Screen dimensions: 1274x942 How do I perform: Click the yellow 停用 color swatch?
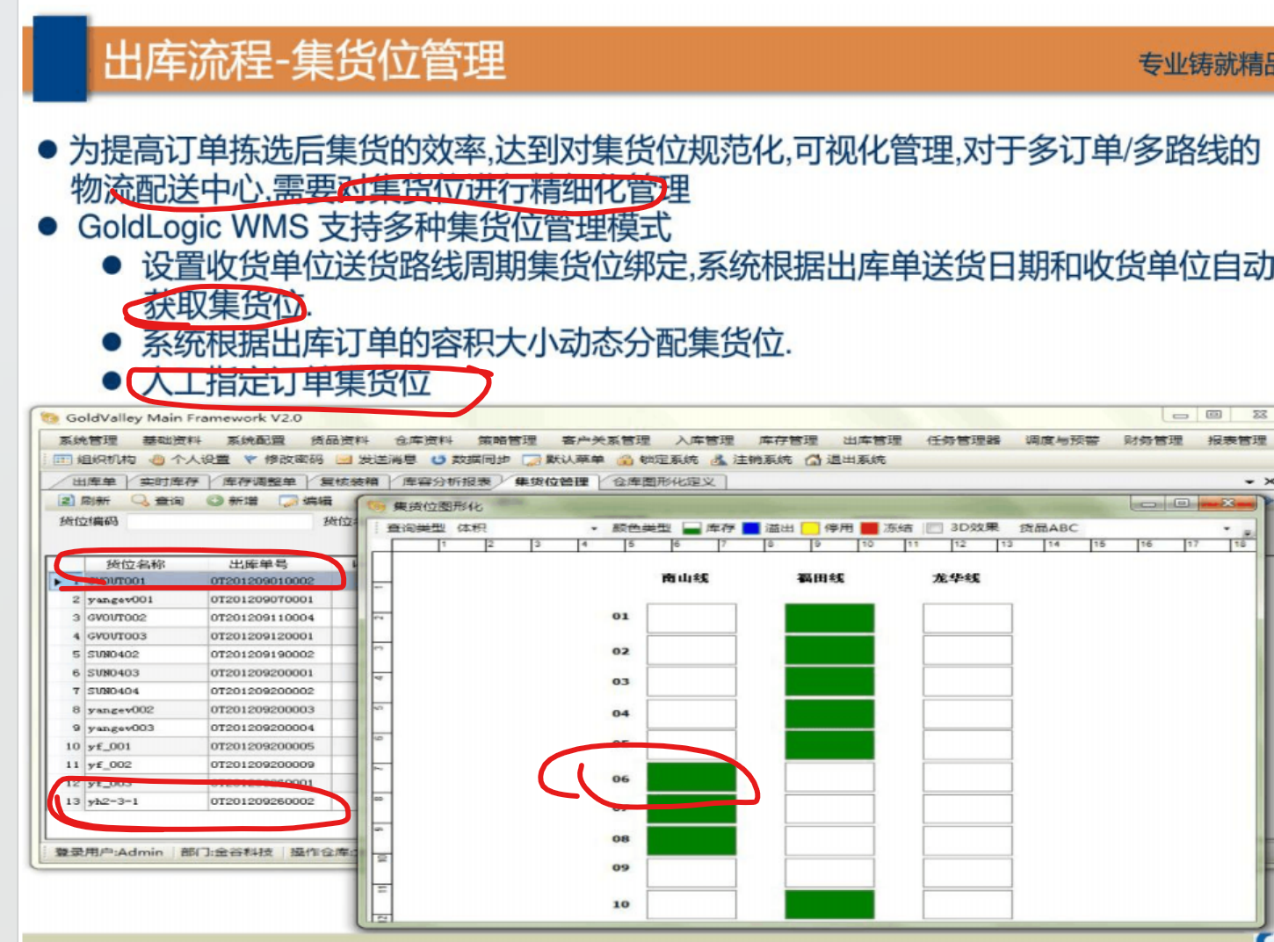810,528
